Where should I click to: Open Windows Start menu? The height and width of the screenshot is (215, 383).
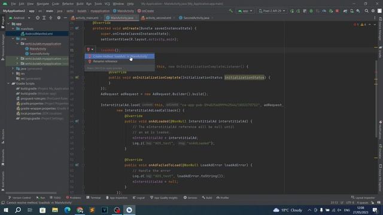click(x=5, y=210)
